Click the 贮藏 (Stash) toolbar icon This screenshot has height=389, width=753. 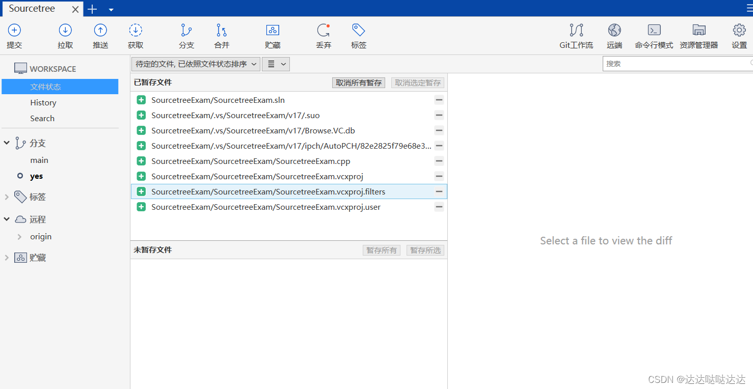click(273, 31)
